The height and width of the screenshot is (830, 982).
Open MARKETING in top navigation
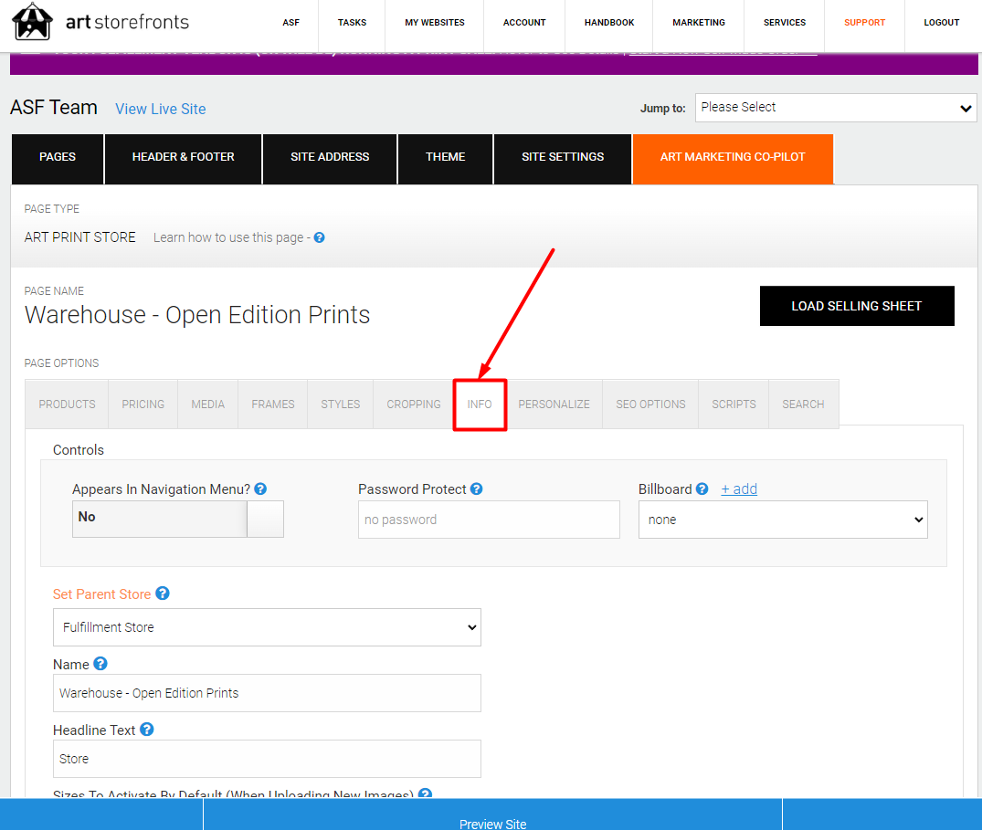pyautogui.click(x=699, y=23)
